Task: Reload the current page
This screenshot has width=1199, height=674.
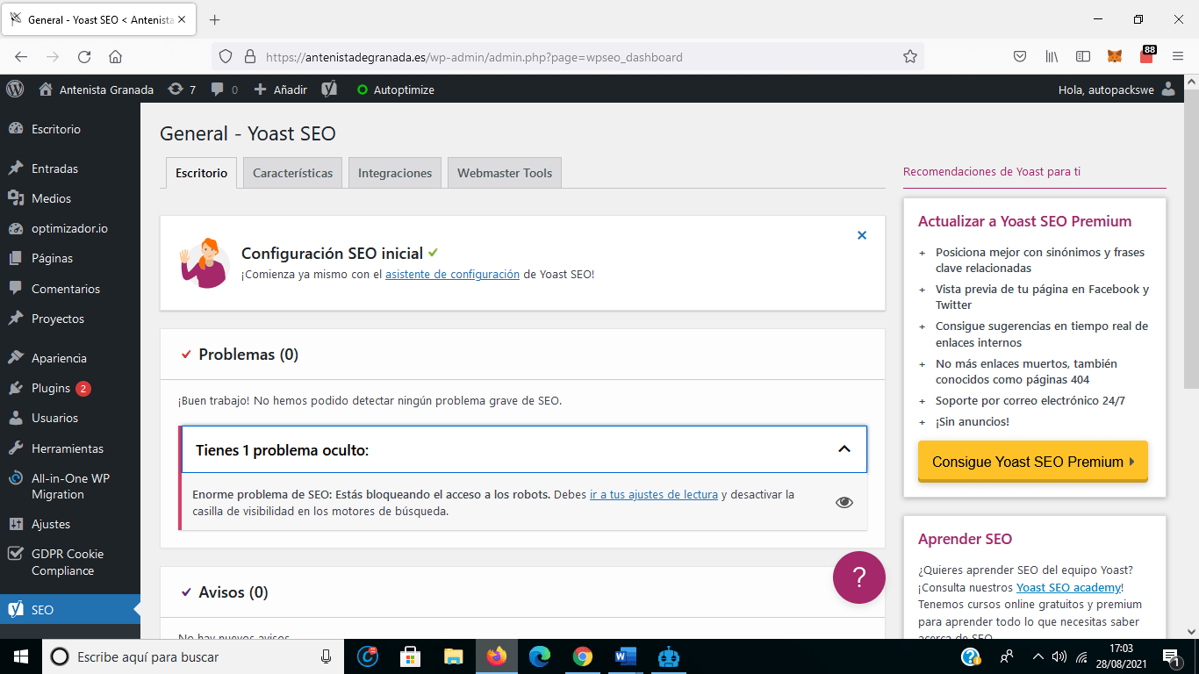Action: click(84, 57)
